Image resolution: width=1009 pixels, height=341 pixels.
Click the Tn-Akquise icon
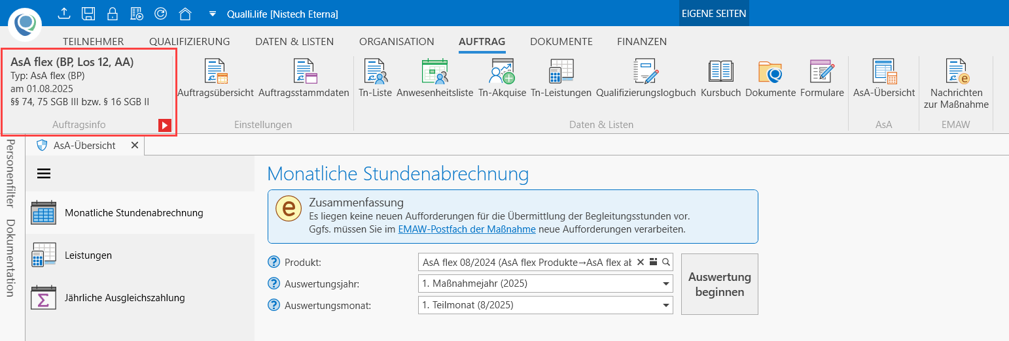point(502,78)
